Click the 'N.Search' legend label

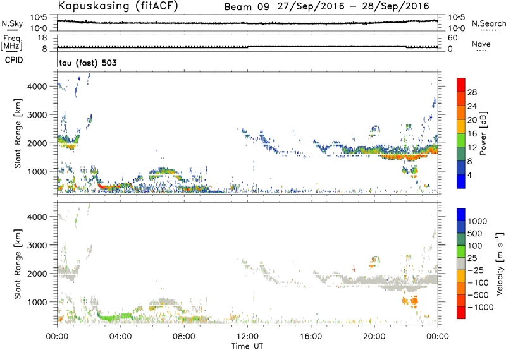click(488, 23)
